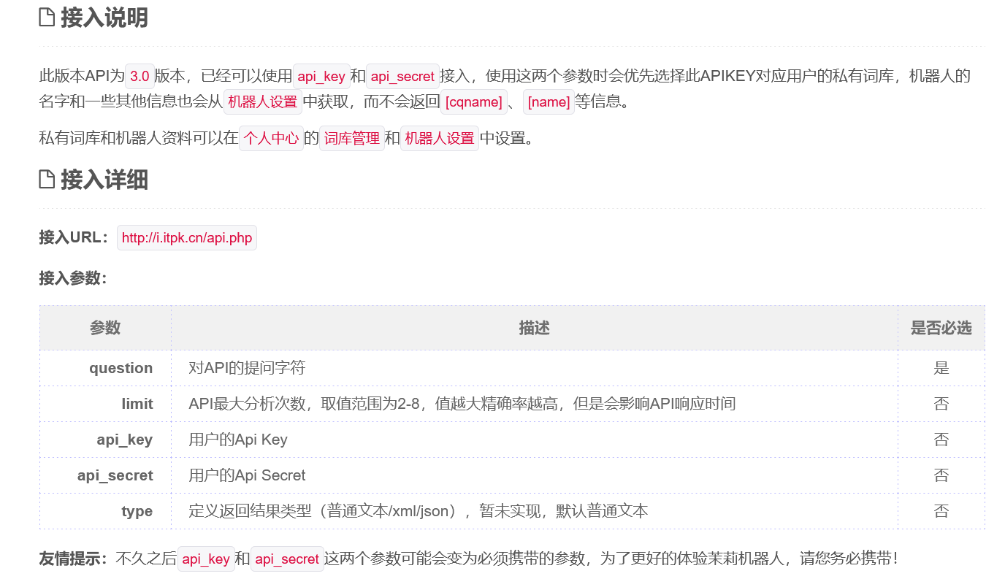The image size is (1005, 579).
Task: Select the question parameter cell
Action: coord(121,368)
